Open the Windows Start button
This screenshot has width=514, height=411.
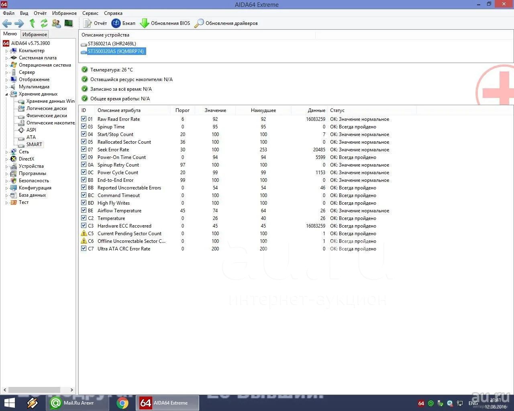(9, 403)
